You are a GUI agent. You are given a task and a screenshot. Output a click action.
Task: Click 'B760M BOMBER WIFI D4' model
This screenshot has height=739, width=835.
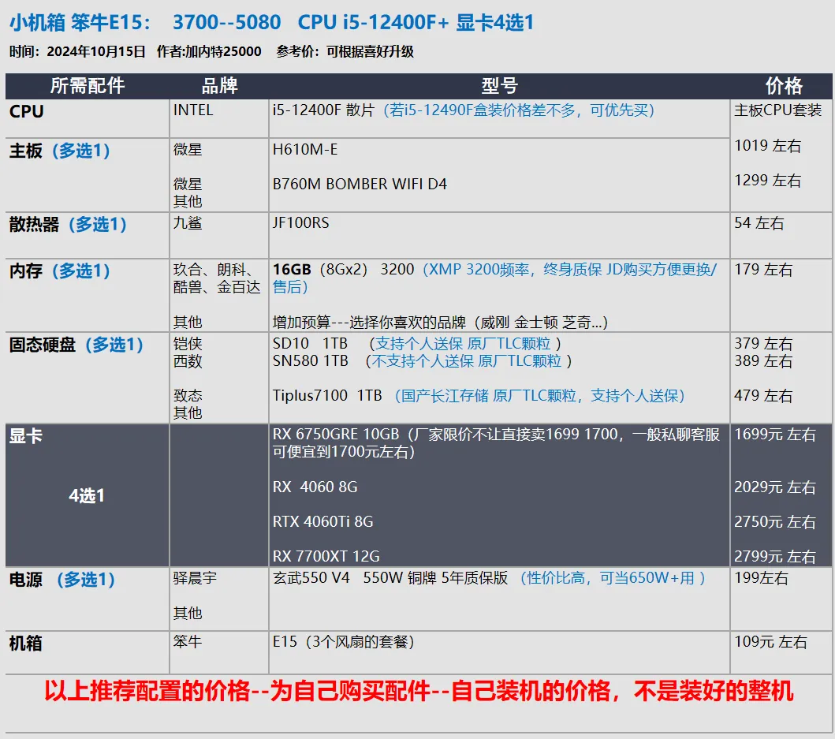360,184
